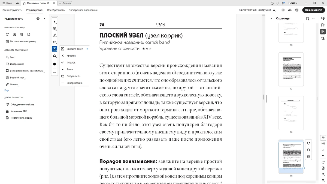Screen dimensions: 327x184
Task: Insert page icon in Страницы panel header
Action: pos(308,19)
